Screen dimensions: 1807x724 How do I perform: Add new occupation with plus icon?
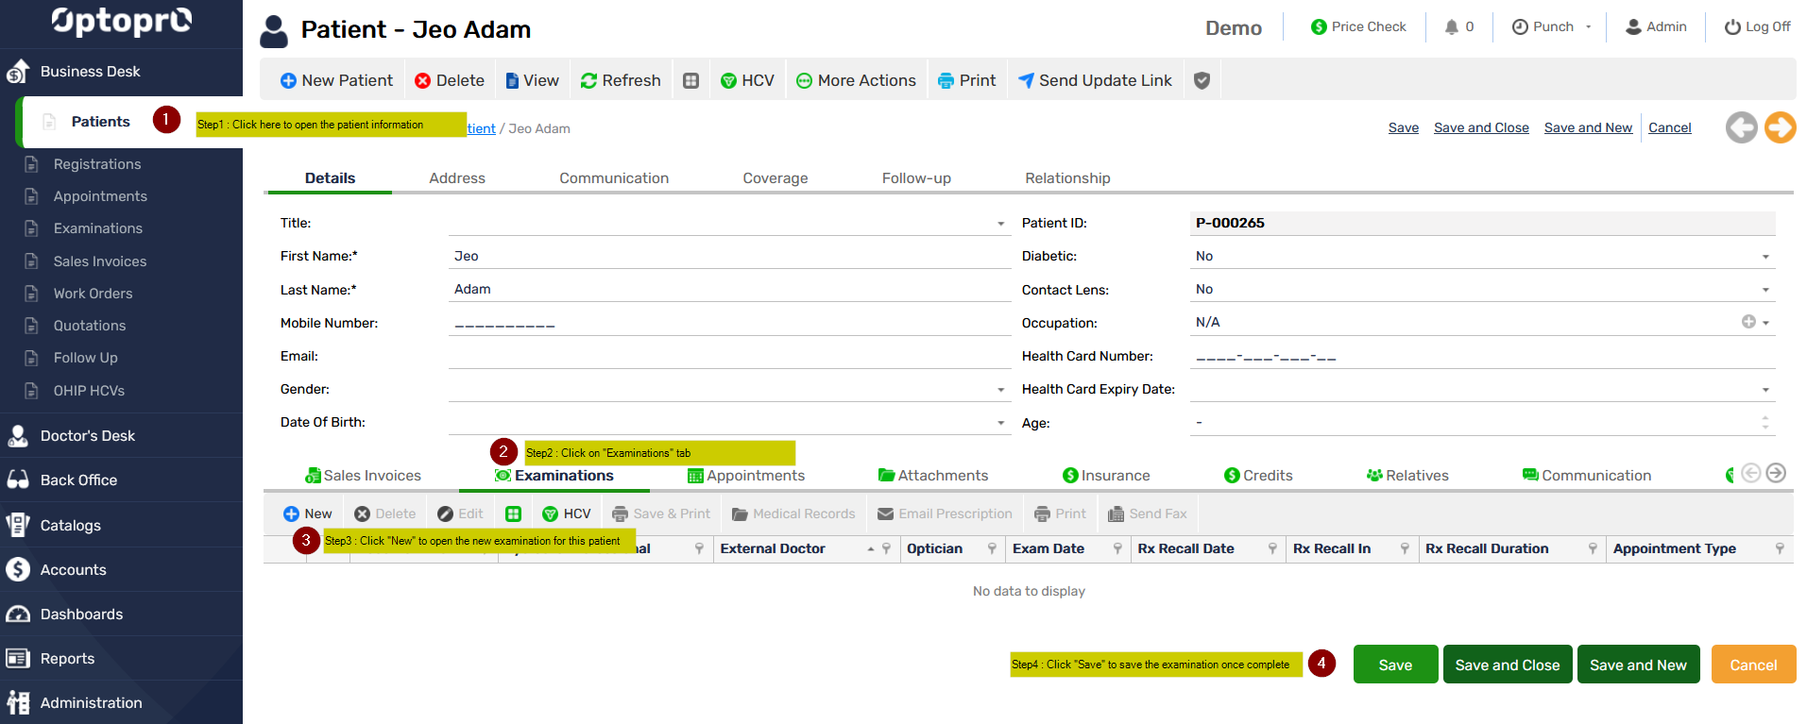click(x=1748, y=322)
